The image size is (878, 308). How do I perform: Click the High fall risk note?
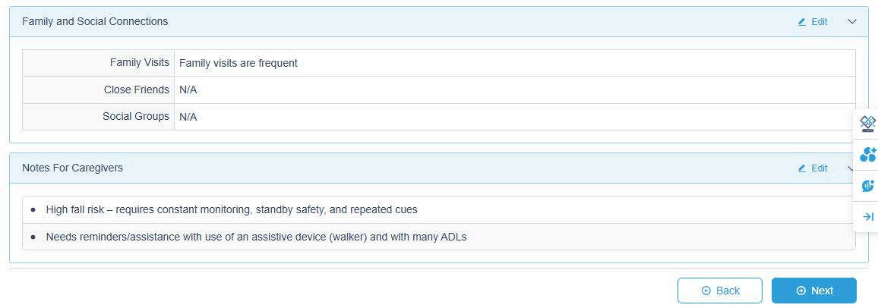coord(232,209)
